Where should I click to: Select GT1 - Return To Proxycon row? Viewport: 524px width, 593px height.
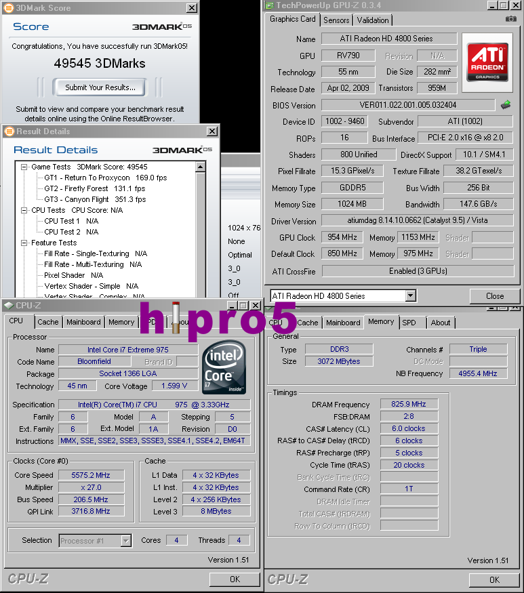[106, 178]
